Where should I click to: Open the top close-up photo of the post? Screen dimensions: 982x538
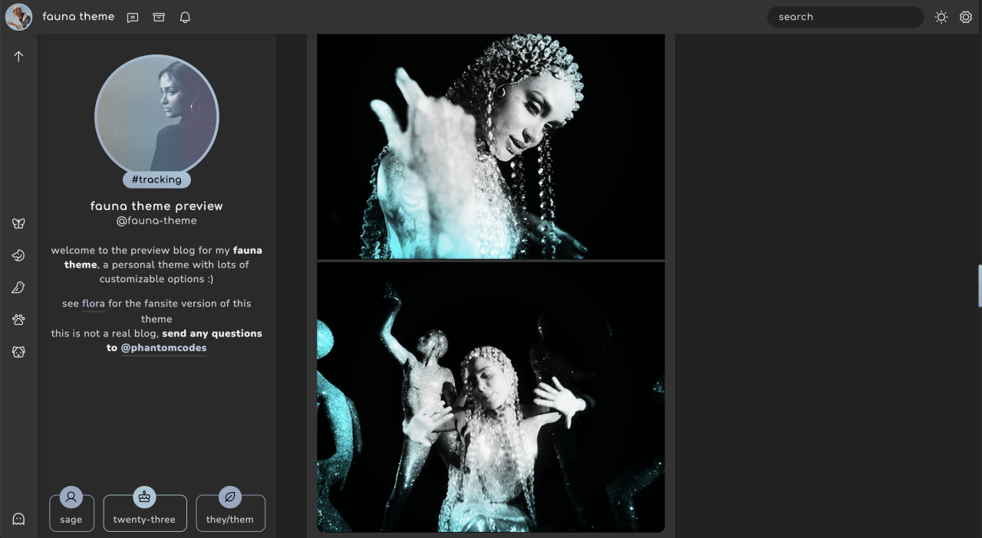491,146
